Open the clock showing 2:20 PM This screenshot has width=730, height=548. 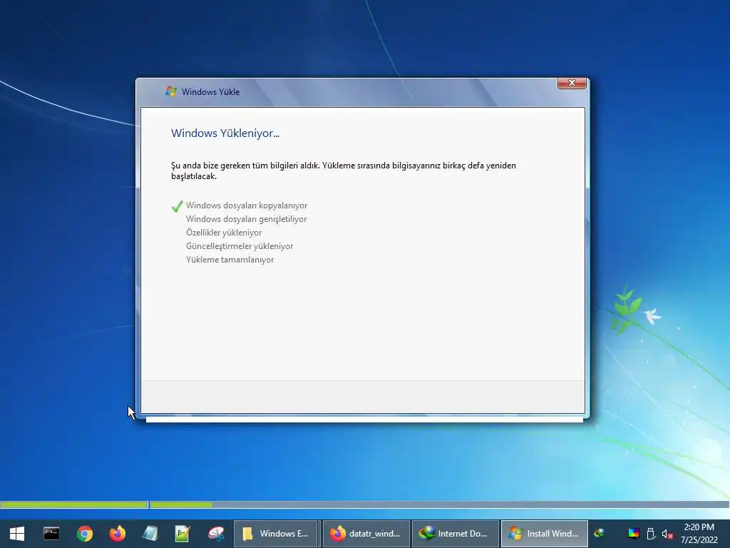[699, 534]
